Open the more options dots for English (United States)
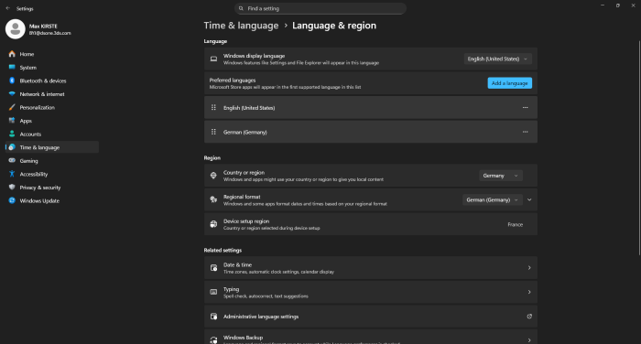The width and height of the screenshot is (641, 344). click(526, 107)
